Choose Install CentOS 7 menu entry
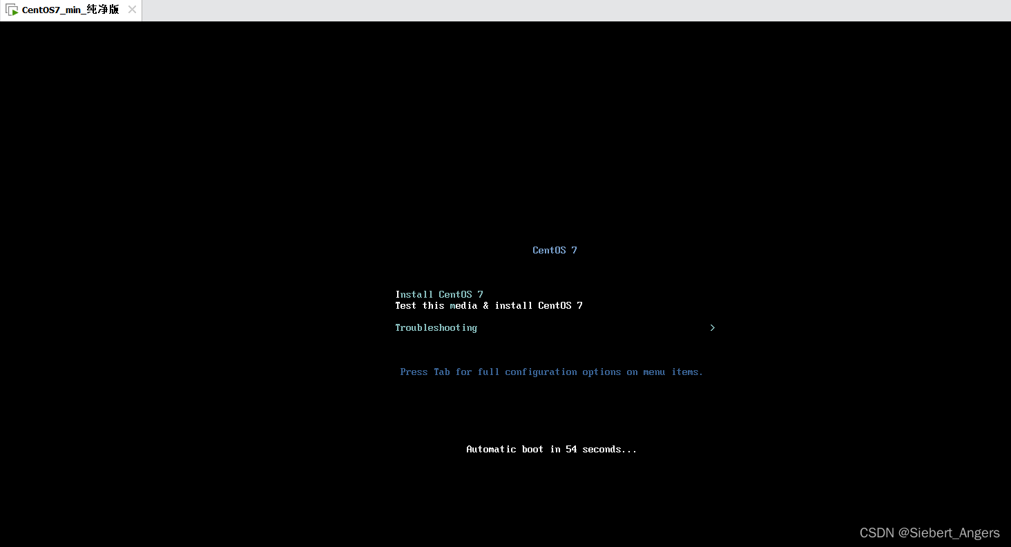The height and width of the screenshot is (547, 1011). [439, 294]
